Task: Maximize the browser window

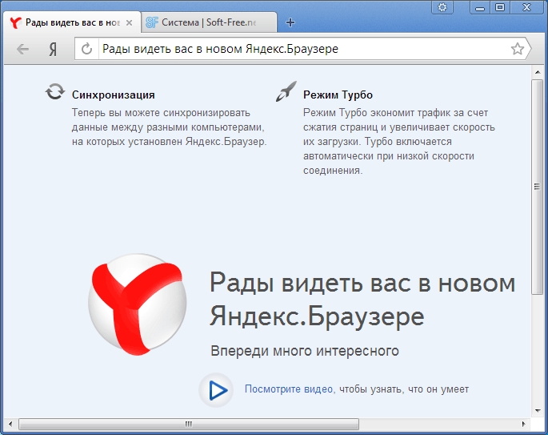Action: pyautogui.click(x=500, y=7)
